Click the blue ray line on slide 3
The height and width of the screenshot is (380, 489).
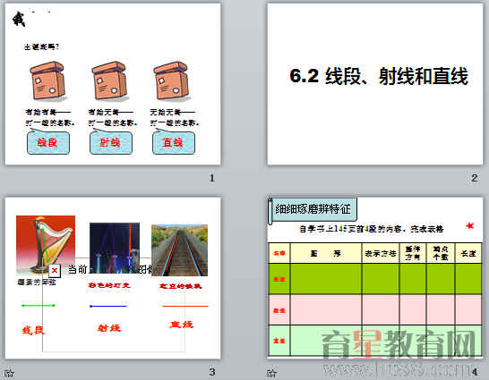[108, 307]
